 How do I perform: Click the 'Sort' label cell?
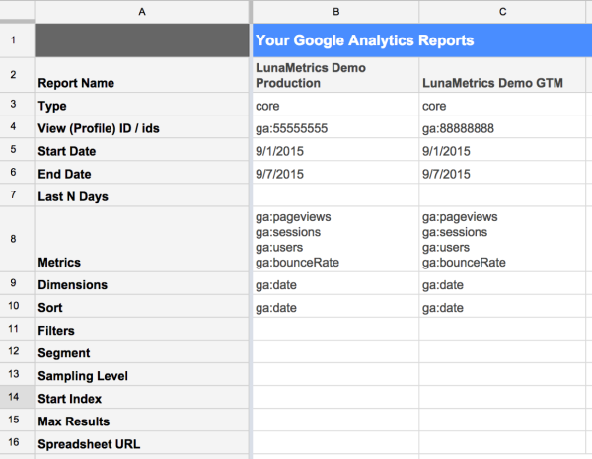pyautogui.click(x=141, y=306)
